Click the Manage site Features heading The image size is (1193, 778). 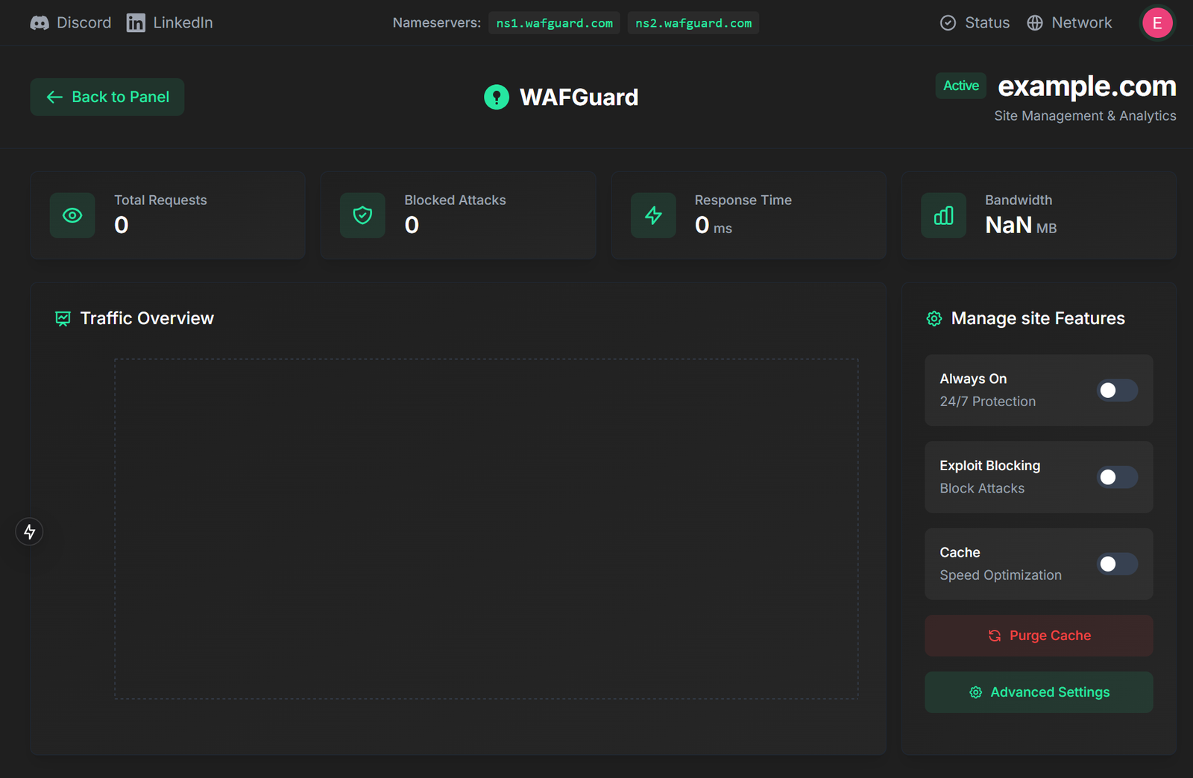click(1038, 318)
